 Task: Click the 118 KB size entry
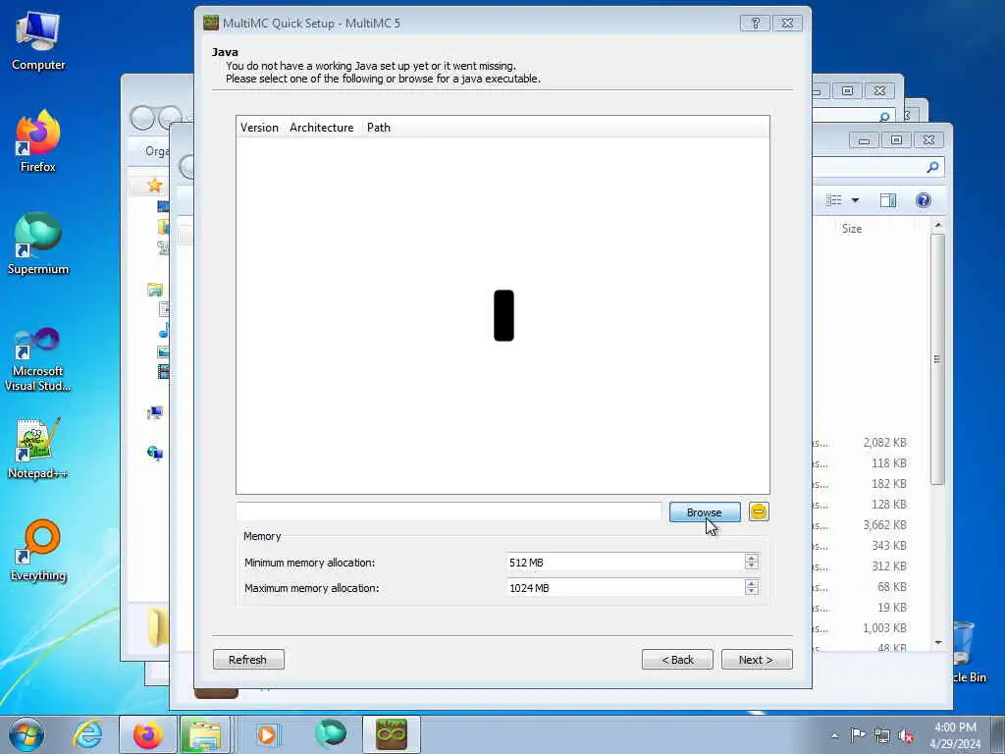888,463
